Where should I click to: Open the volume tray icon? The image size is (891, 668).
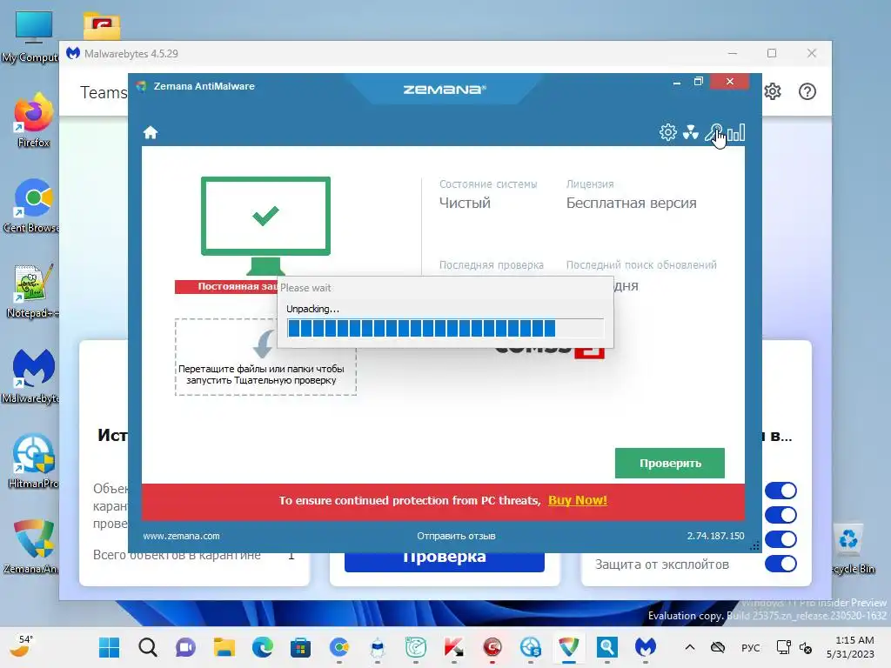pos(806,647)
